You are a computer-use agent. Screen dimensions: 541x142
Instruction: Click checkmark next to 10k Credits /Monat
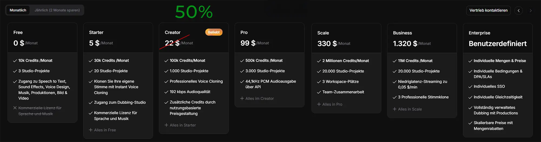click(x=15, y=61)
